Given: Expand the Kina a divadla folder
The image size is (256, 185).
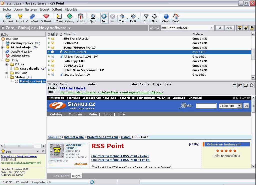Looking at the screenshot, I should pos(11,69).
